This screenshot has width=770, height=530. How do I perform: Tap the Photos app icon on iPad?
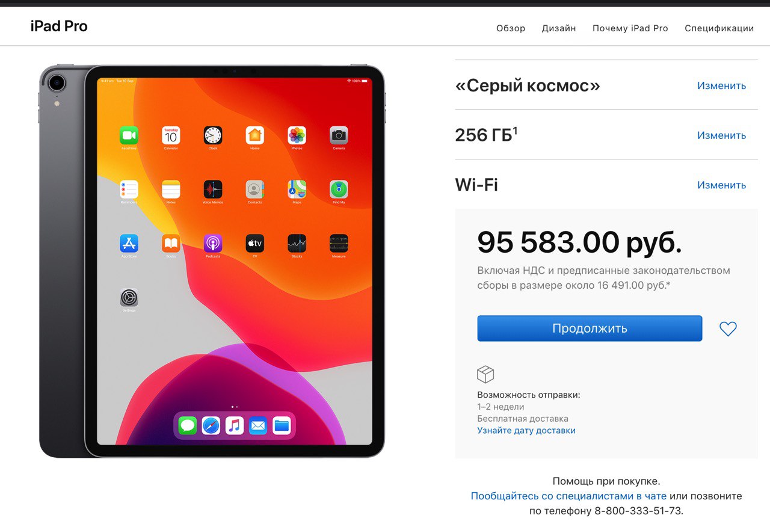tap(297, 135)
